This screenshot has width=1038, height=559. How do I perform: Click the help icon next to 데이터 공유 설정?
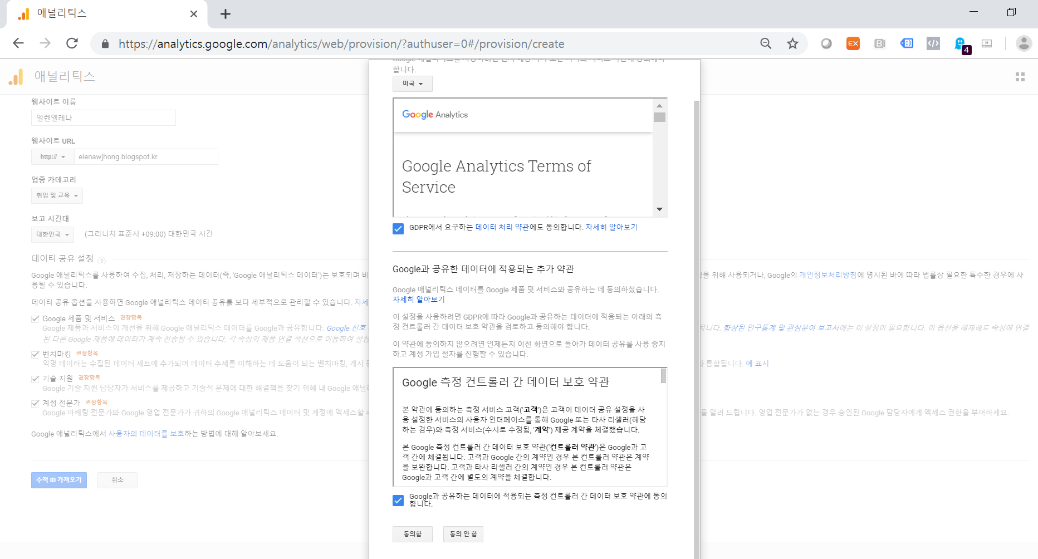click(101, 260)
